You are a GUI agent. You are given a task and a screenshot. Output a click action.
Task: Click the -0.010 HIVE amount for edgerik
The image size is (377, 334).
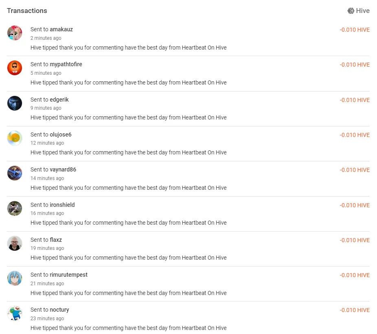(355, 100)
